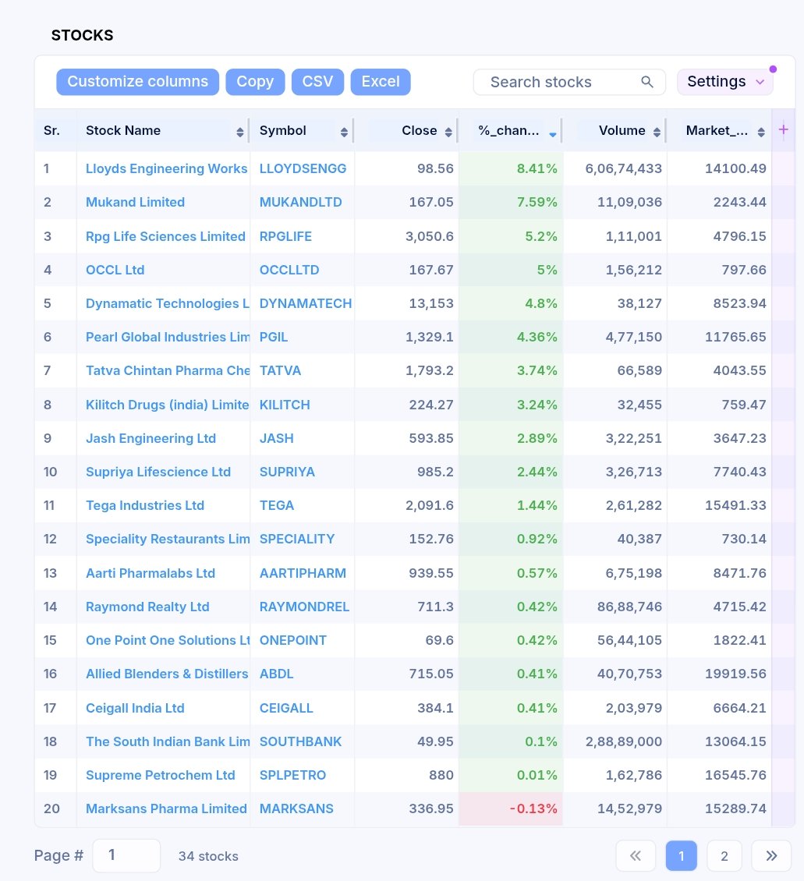The image size is (804, 881).
Task: Open Raymond Realty Ltd link
Action: click(147, 607)
